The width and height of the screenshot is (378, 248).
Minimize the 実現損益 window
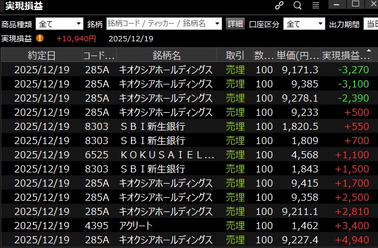[x=337, y=5]
